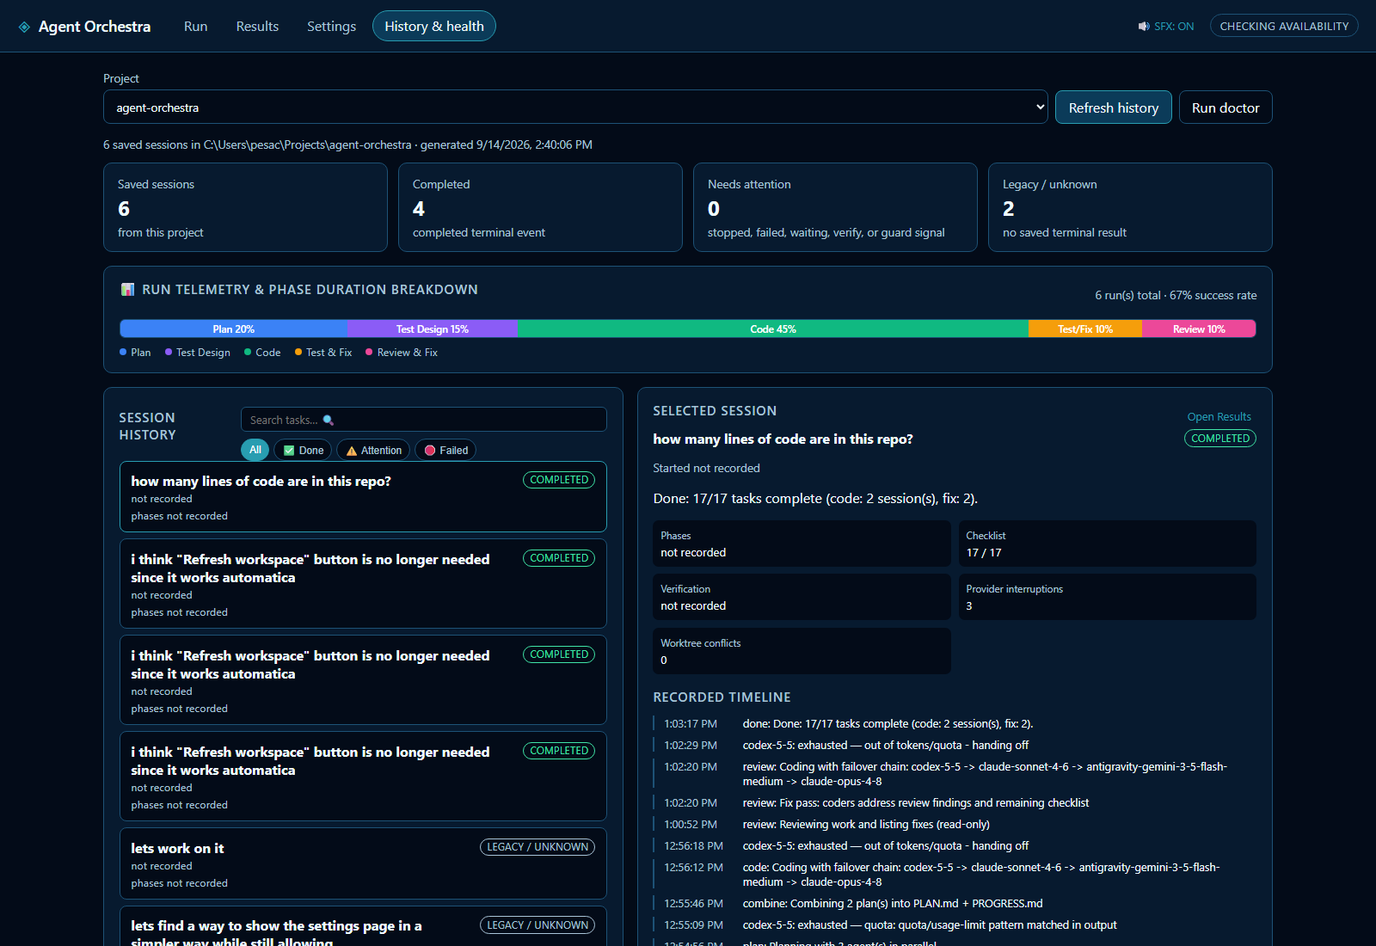1376x946 pixels.
Task: Toggle the SFX: ON sound setting
Action: pyautogui.click(x=1166, y=27)
